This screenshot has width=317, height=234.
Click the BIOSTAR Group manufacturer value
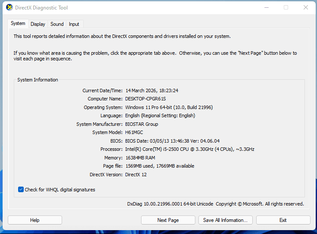point(141,124)
